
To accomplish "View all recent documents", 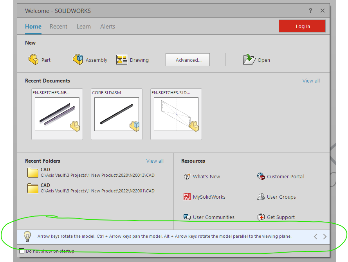I will click(x=311, y=81).
